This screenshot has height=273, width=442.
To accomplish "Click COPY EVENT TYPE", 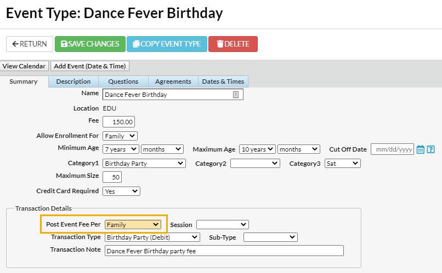I will (x=167, y=44).
